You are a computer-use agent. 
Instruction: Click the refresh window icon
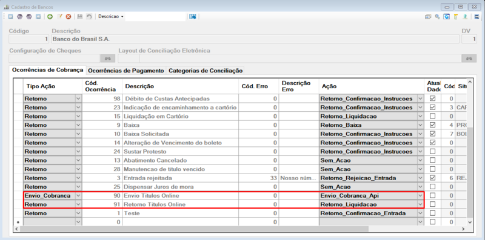click(447, 17)
